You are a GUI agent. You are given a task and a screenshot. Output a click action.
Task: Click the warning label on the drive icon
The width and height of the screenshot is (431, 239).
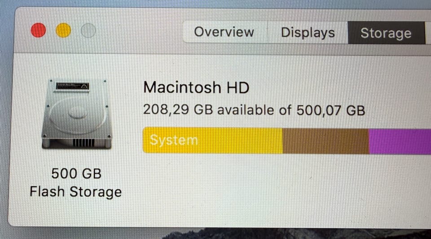73,86
